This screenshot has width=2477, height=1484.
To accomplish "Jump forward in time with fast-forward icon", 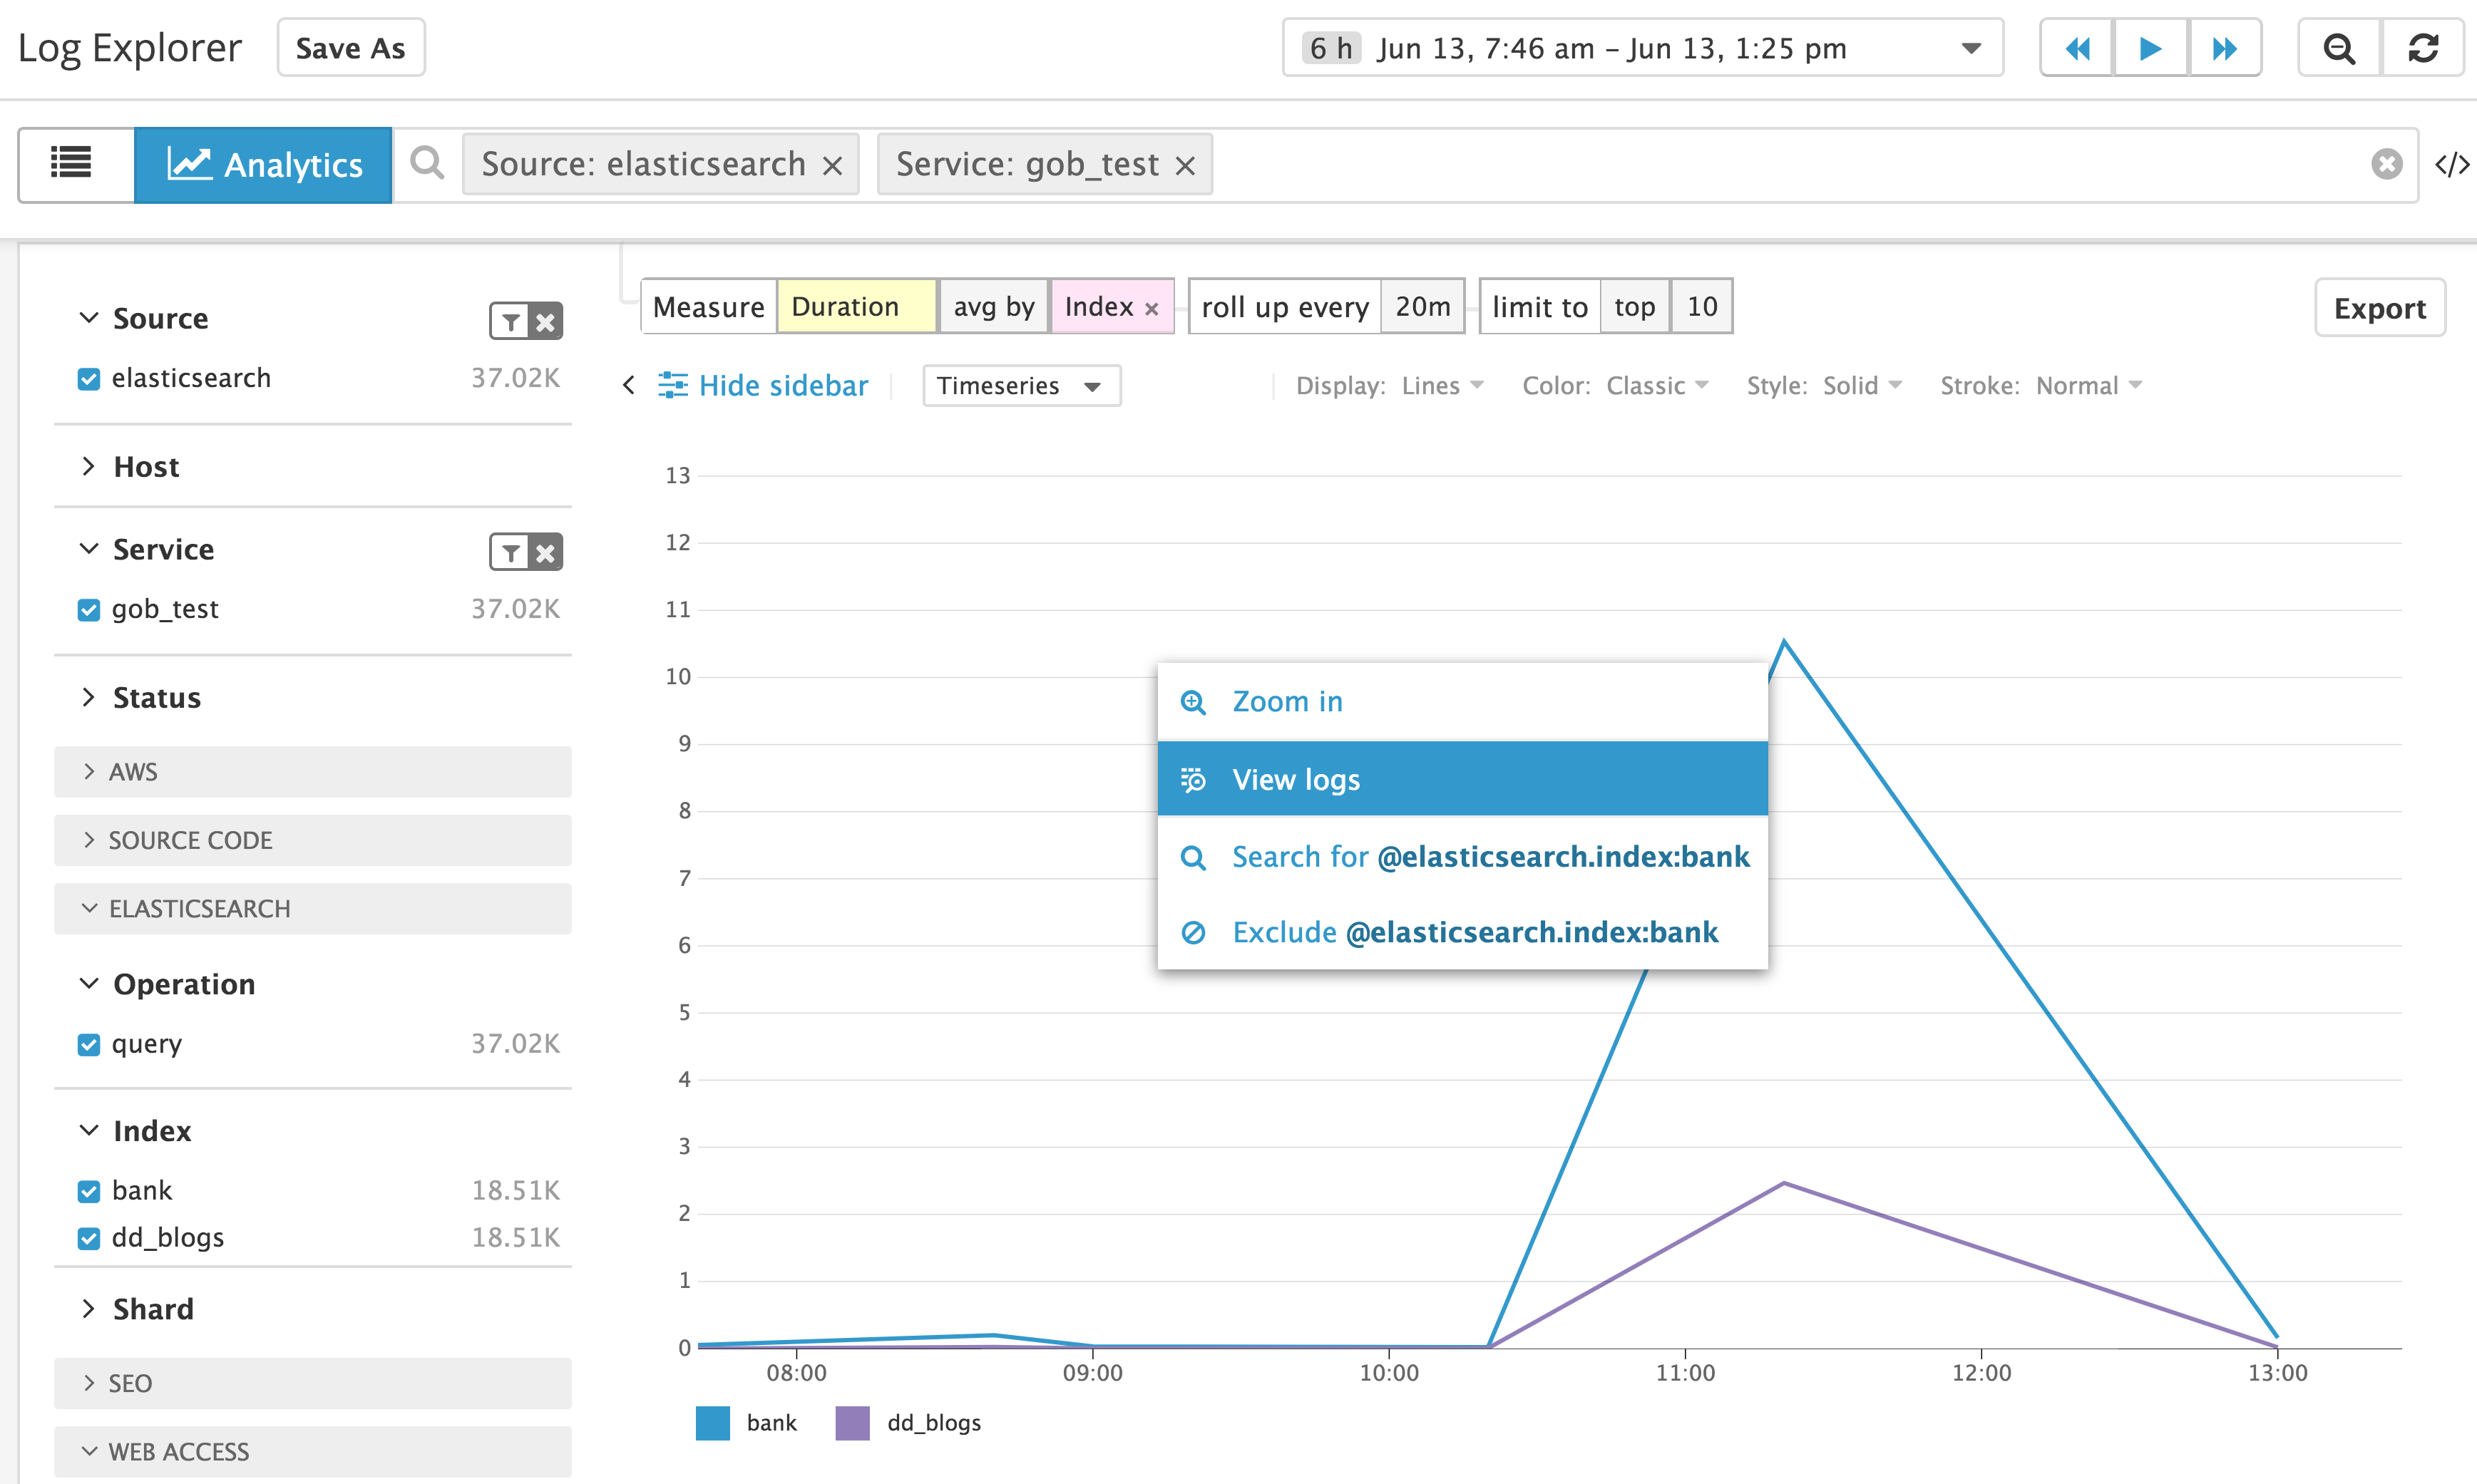I will (x=2225, y=47).
